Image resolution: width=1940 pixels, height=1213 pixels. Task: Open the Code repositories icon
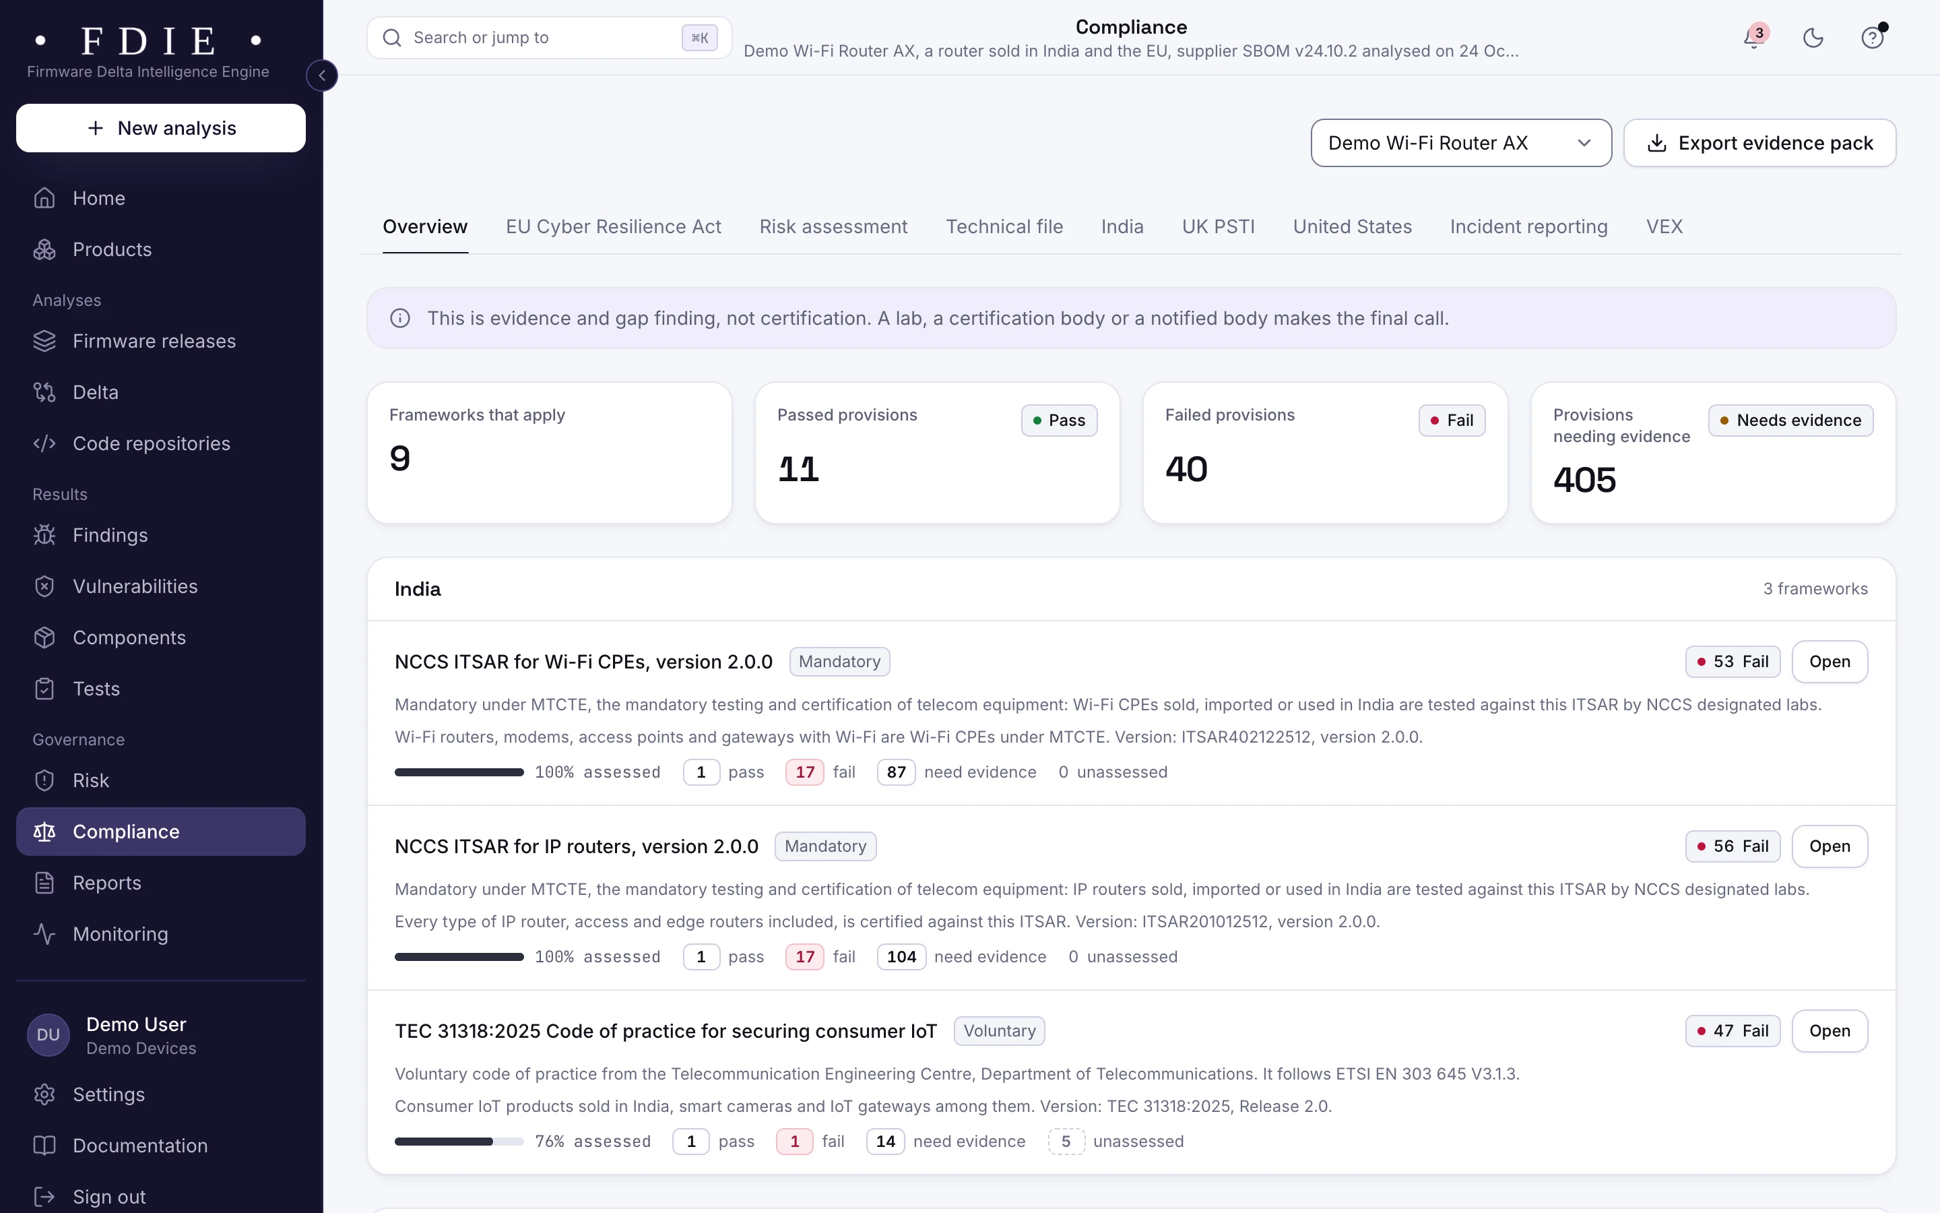(x=45, y=443)
